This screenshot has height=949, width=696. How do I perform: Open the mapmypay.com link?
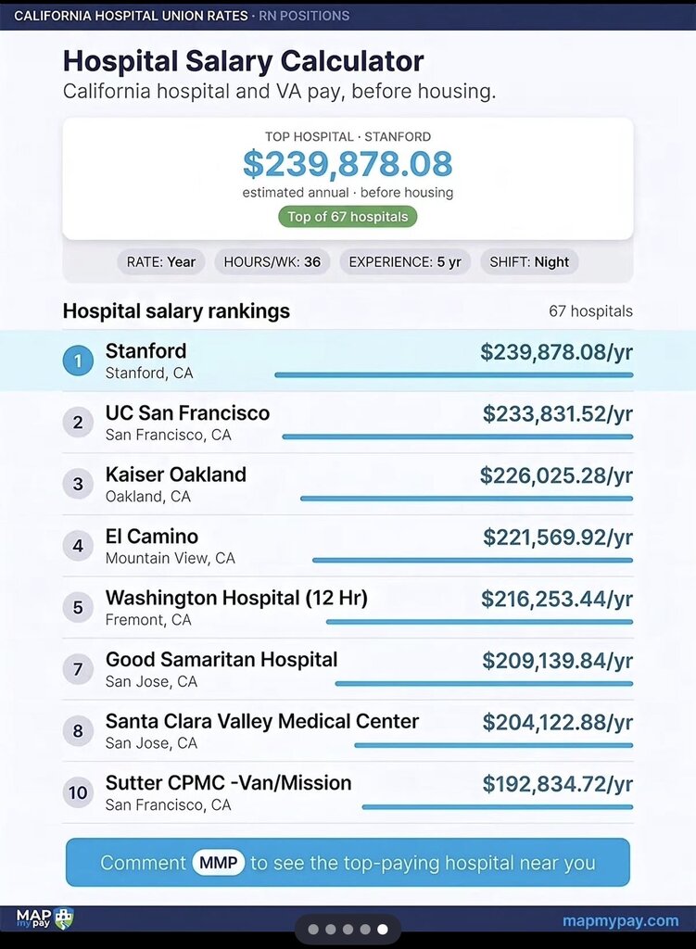click(x=620, y=920)
